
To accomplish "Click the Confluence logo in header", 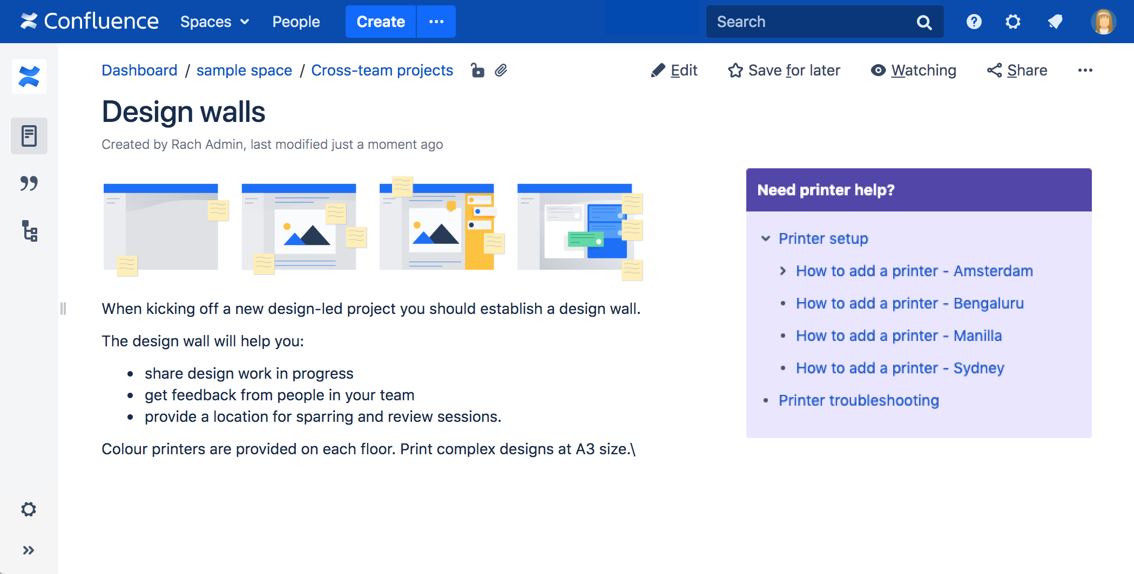I will pyautogui.click(x=90, y=22).
